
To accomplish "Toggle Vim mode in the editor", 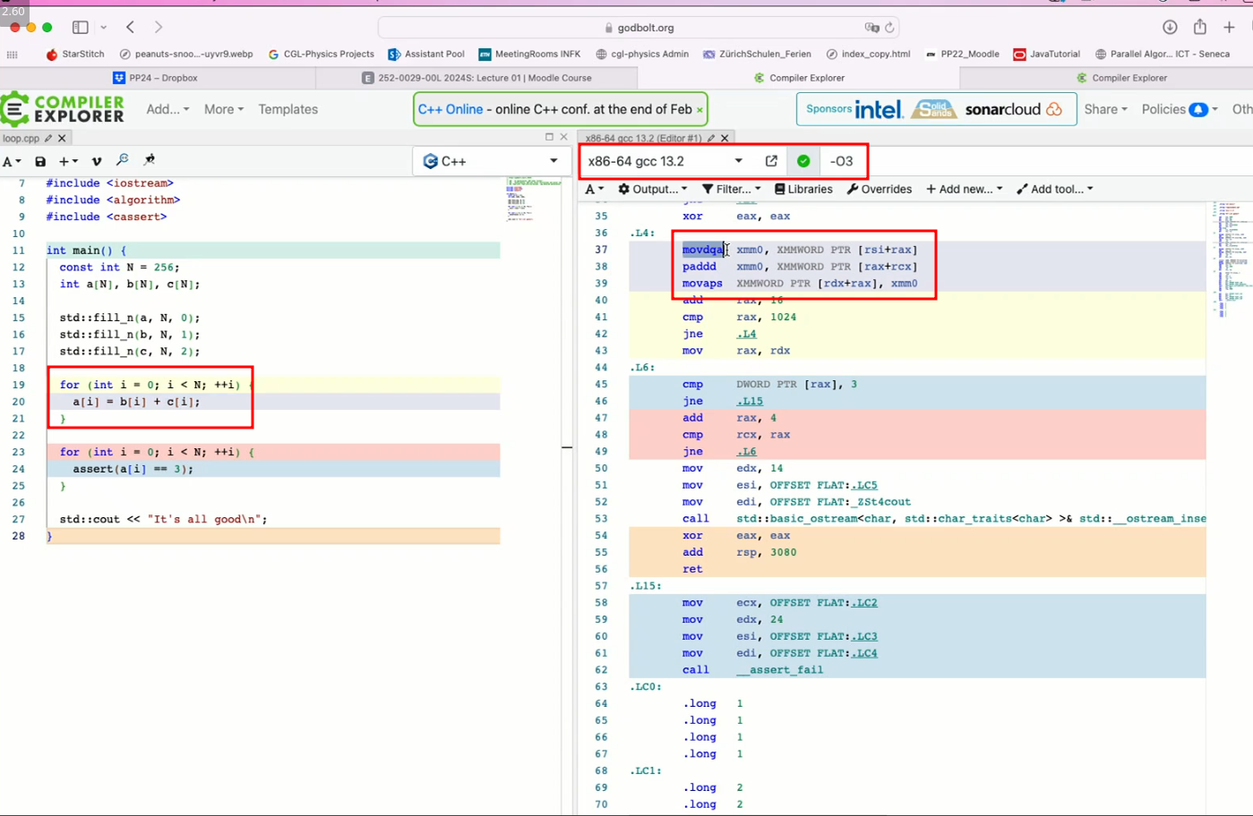I will tap(97, 162).
